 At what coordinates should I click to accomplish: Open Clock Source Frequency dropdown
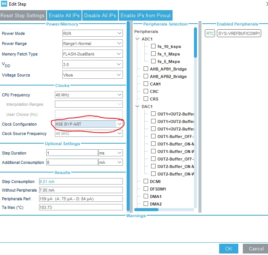click(89, 133)
